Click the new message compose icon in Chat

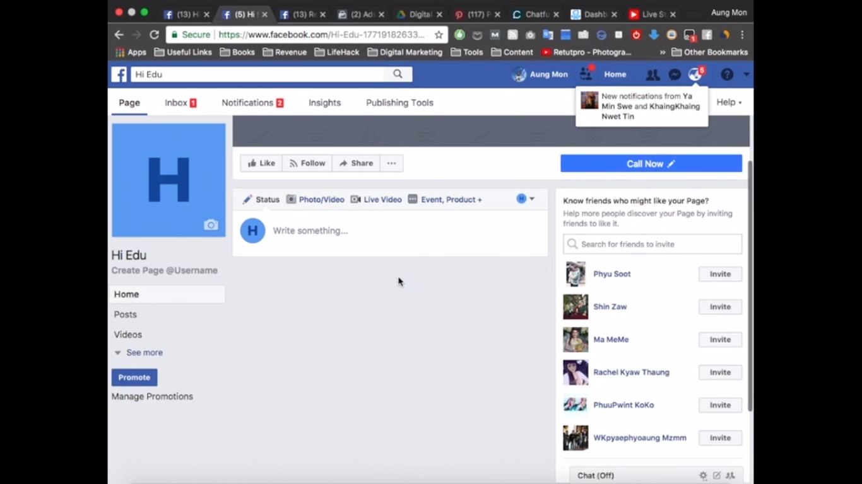pos(717,476)
